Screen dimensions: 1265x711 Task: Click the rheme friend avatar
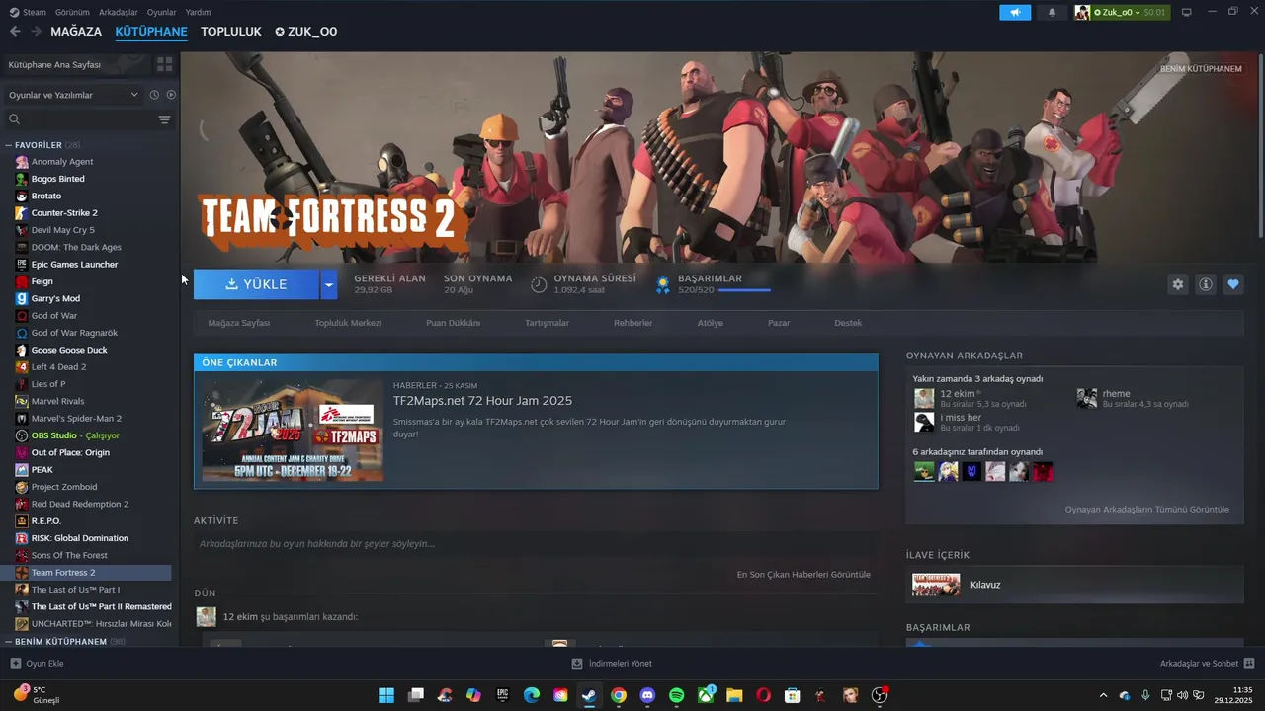coord(1087,398)
